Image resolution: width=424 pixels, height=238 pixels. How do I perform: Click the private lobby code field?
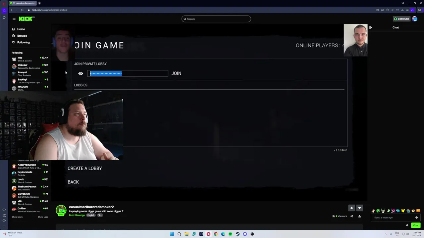pos(128,73)
